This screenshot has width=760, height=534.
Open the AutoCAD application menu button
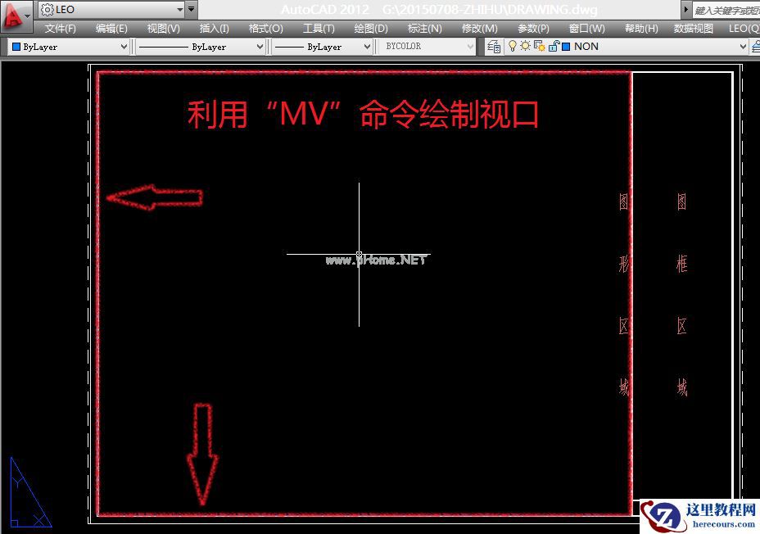(x=16, y=16)
